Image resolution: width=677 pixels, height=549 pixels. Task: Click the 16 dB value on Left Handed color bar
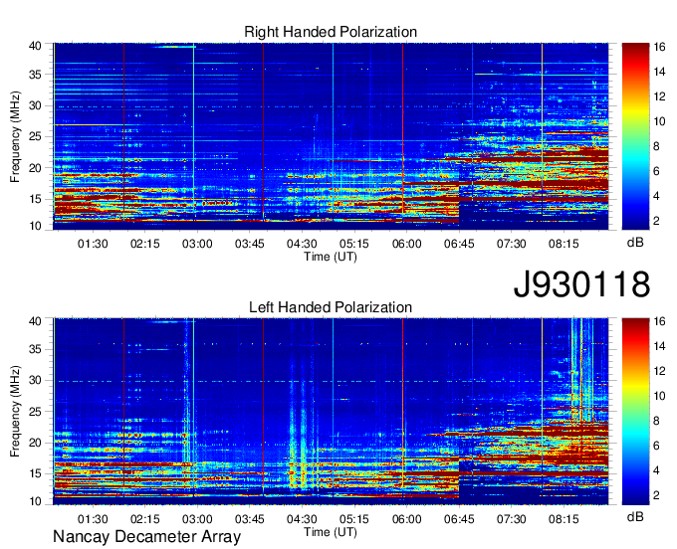click(659, 321)
